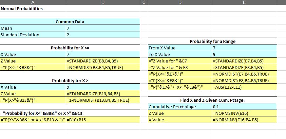The height and width of the screenshot is (139, 286).
Task: Select the 'Common Data' heading cell
Action: point(70,22)
